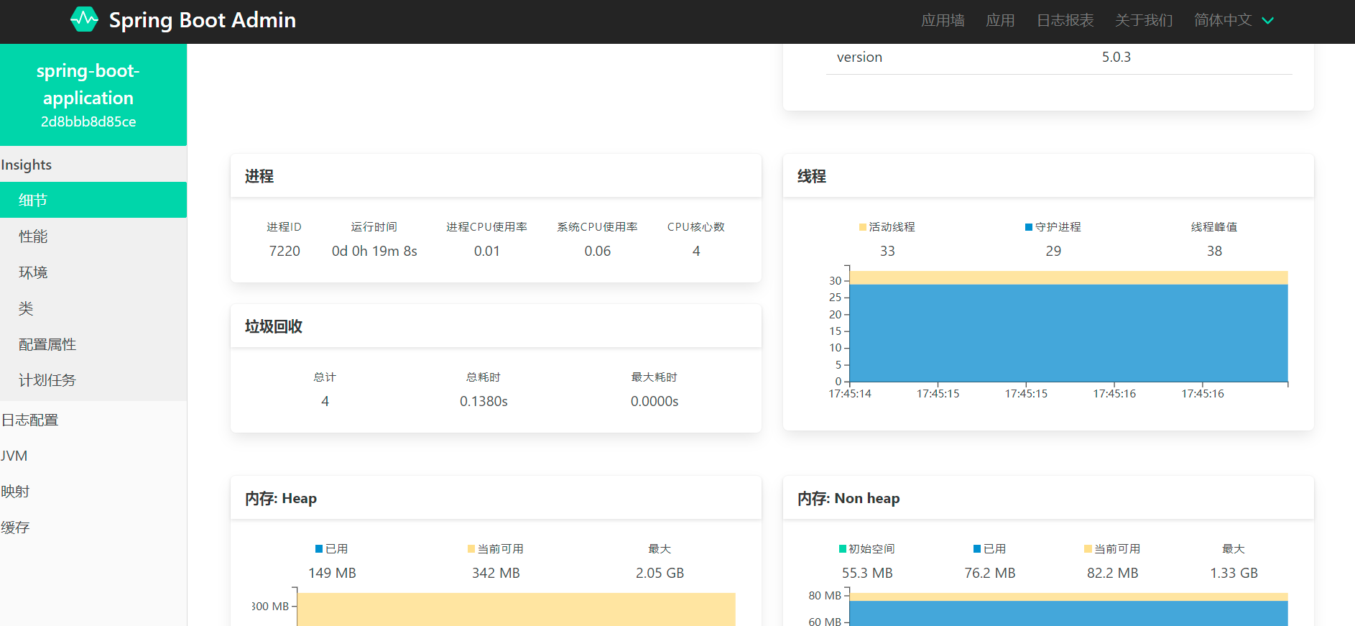Open the 日志报表 navigation item

tap(1065, 20)
